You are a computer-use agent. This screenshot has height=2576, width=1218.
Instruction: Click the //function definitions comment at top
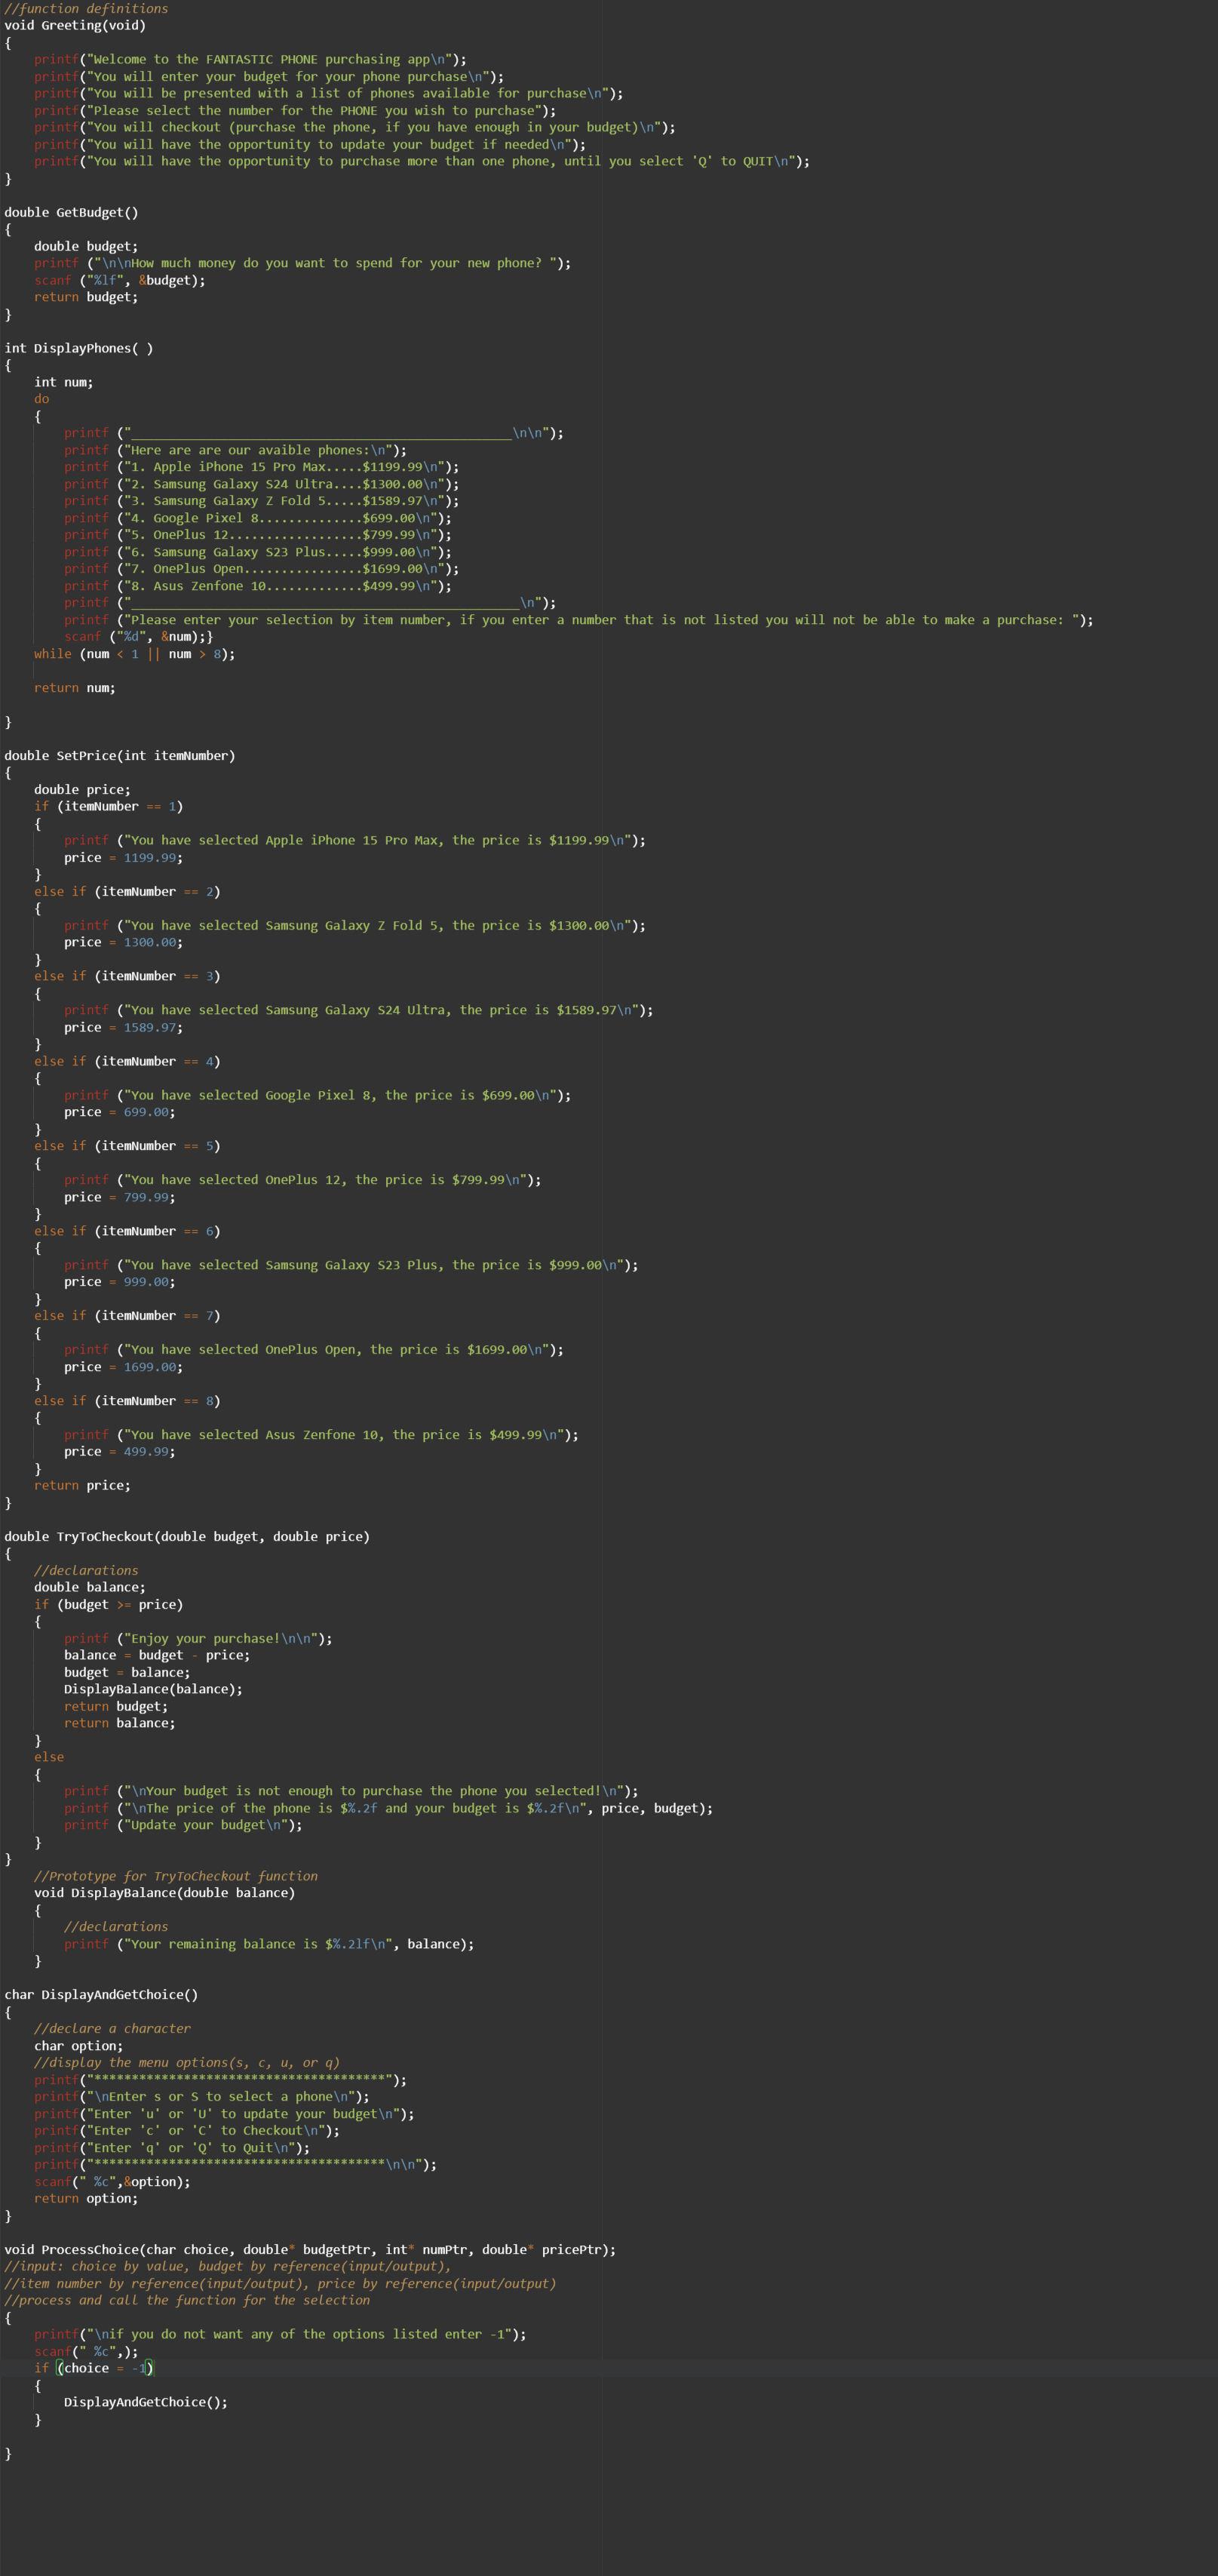[85, 8]
